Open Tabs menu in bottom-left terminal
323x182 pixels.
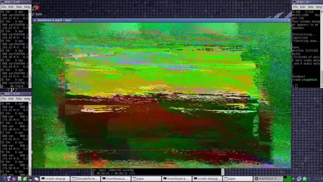tap(19, 99)
